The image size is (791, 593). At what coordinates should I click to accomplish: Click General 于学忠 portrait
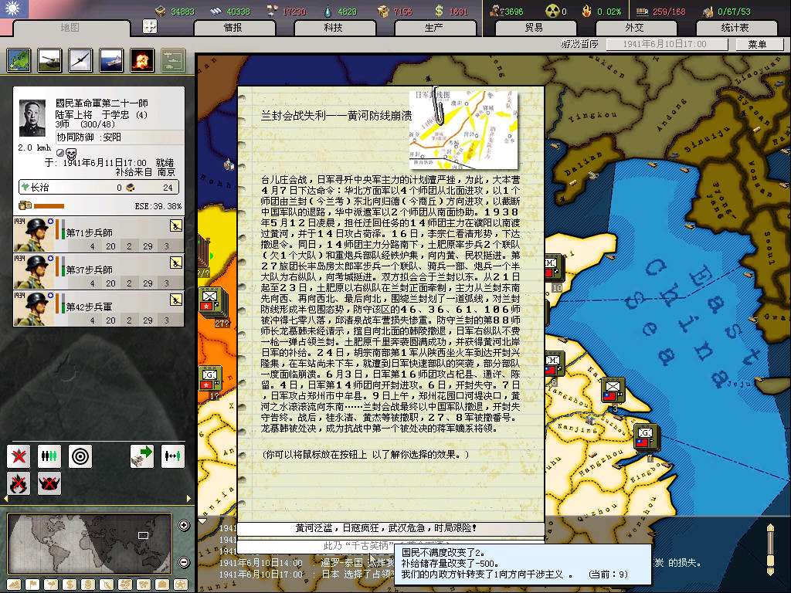coord(32,117)
